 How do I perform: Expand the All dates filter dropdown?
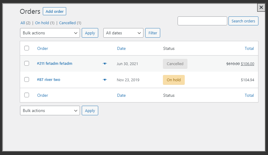point(123,33)
